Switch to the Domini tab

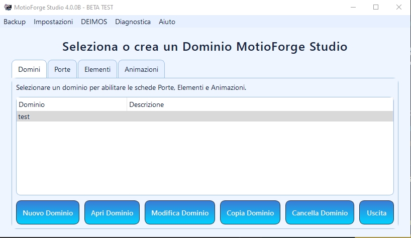(29, 69)
